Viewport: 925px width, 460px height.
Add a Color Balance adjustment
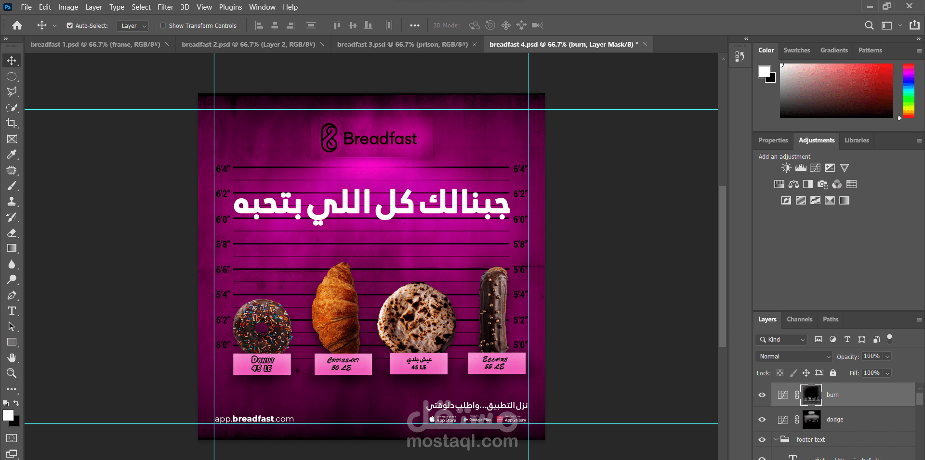pos(793,184)
